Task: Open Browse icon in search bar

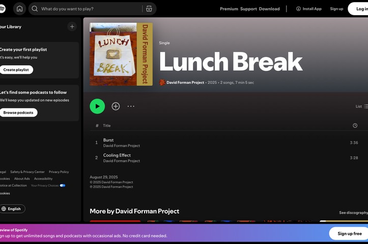Action: coord(149,9)
